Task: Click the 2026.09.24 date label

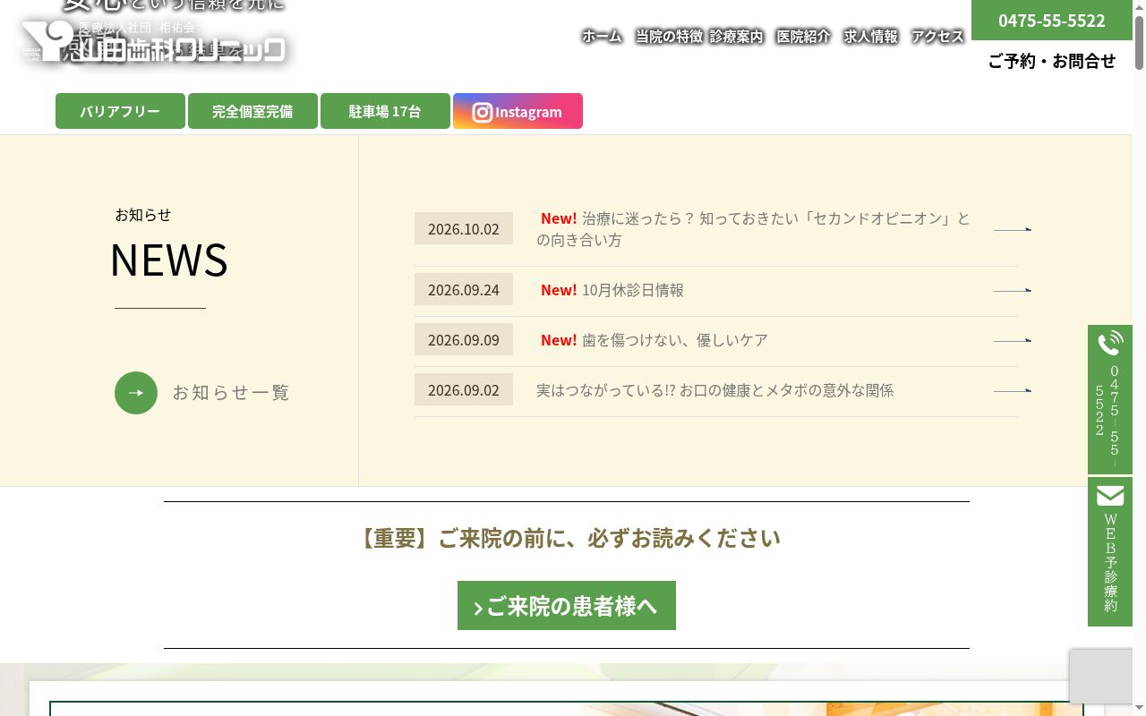Action: click(x=464, y=289)
